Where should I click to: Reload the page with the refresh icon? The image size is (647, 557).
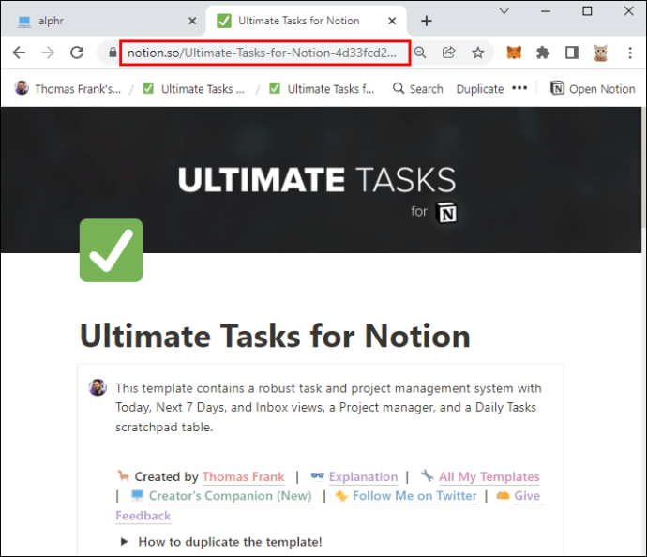(x=77, y=53)
